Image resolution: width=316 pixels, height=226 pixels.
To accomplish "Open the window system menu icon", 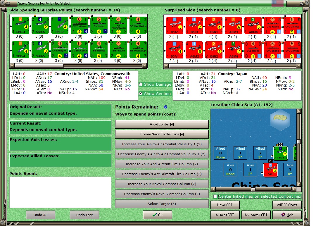I will click(x=7, y=4).
